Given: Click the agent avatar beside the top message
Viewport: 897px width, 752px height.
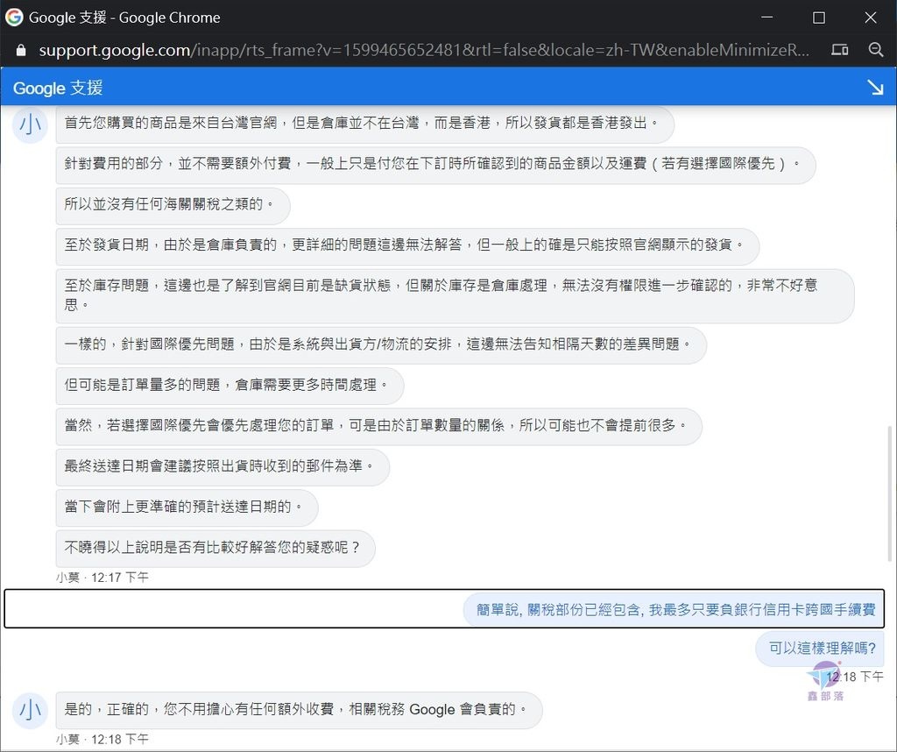Looking at the screenshot, I should pos(30,124).
